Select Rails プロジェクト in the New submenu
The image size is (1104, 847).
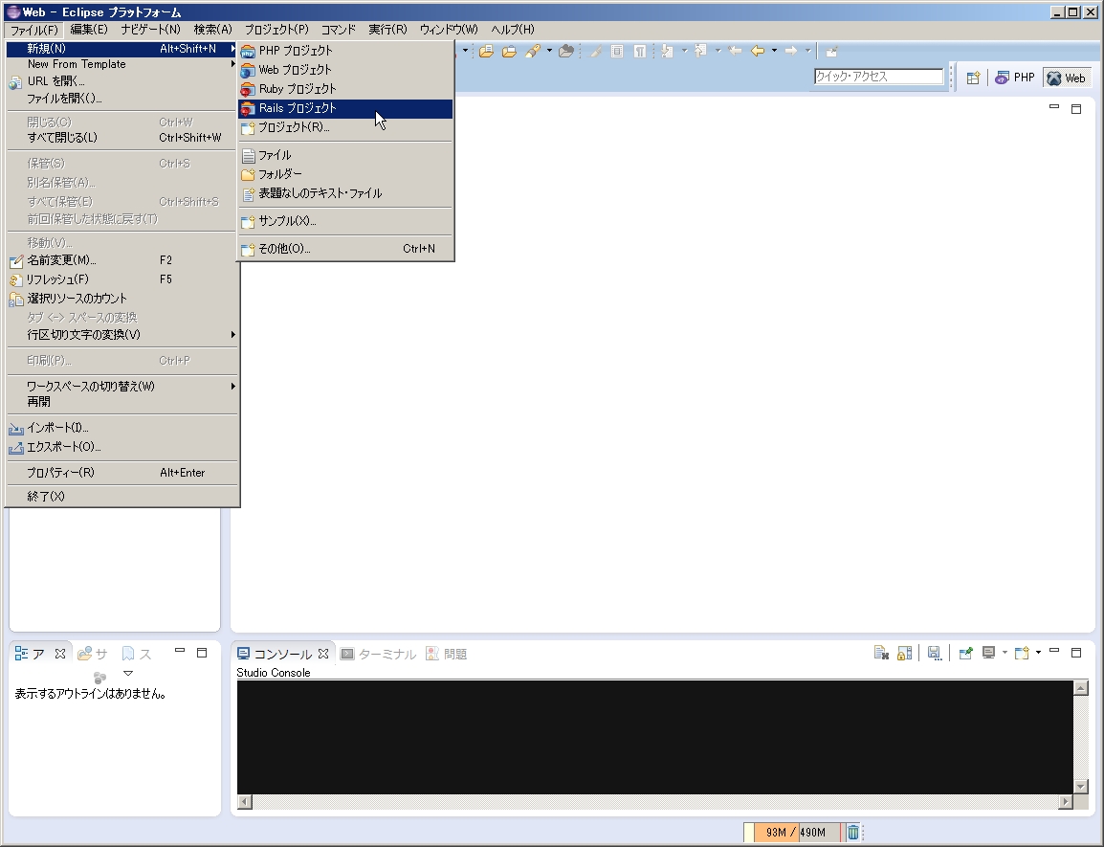pyautogui.click(x=345, y=108)
